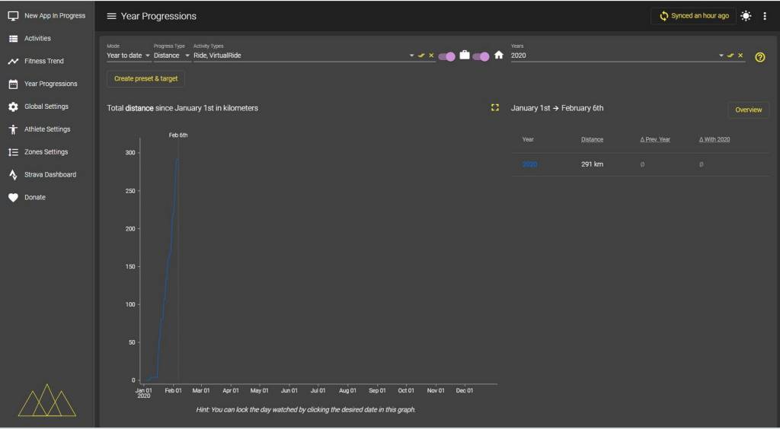Click the 2020 year link in table
Viewport: 780px width, 429px height.
(x=529, y=164)
